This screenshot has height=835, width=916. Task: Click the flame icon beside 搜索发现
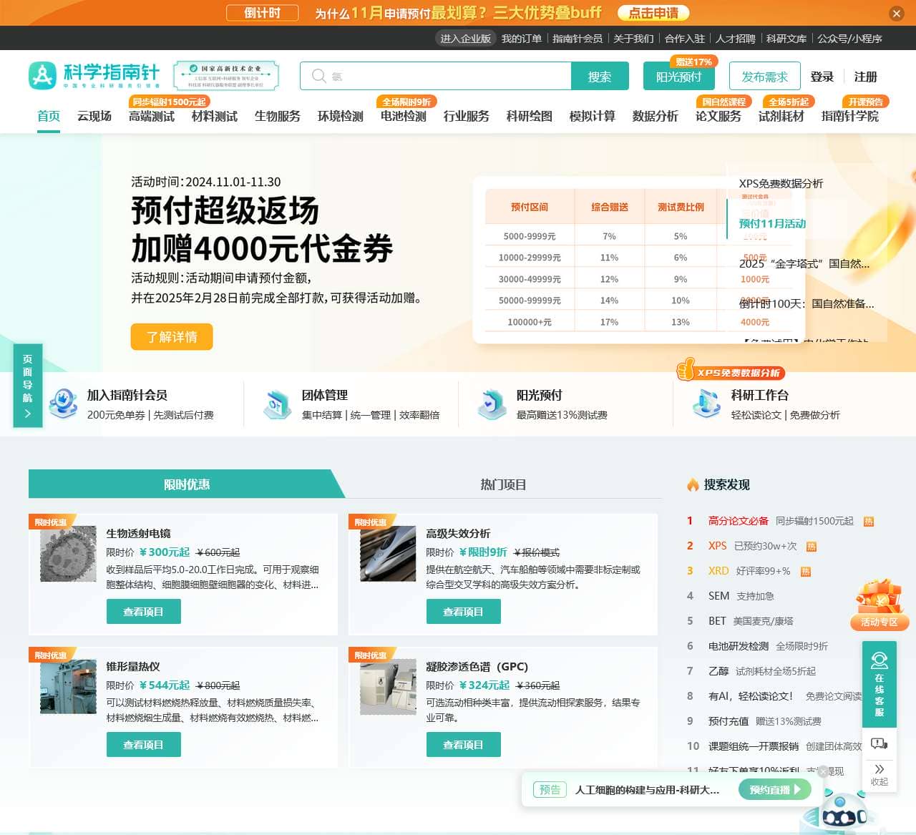click(x=691, y=484)
